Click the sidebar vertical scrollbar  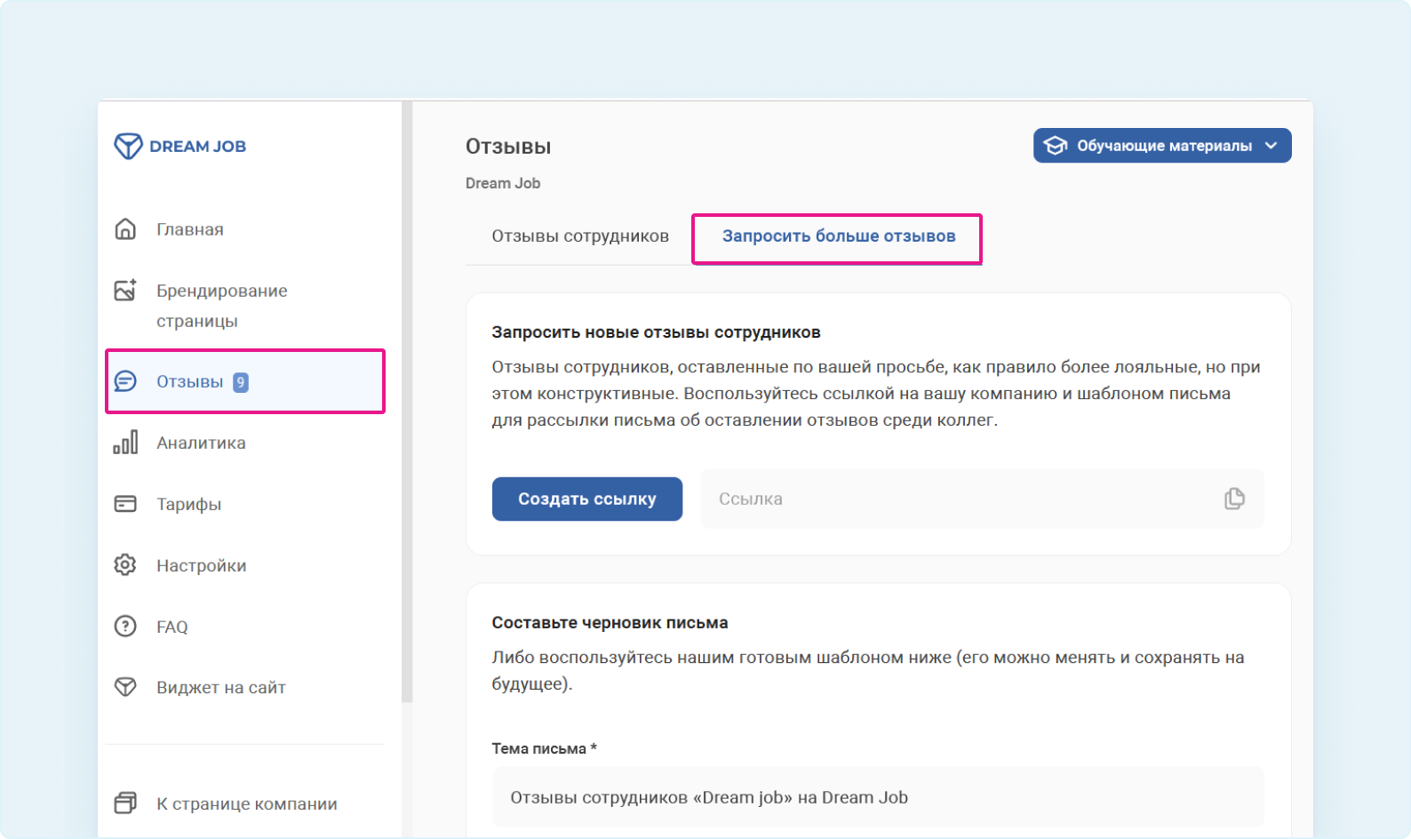407,400
